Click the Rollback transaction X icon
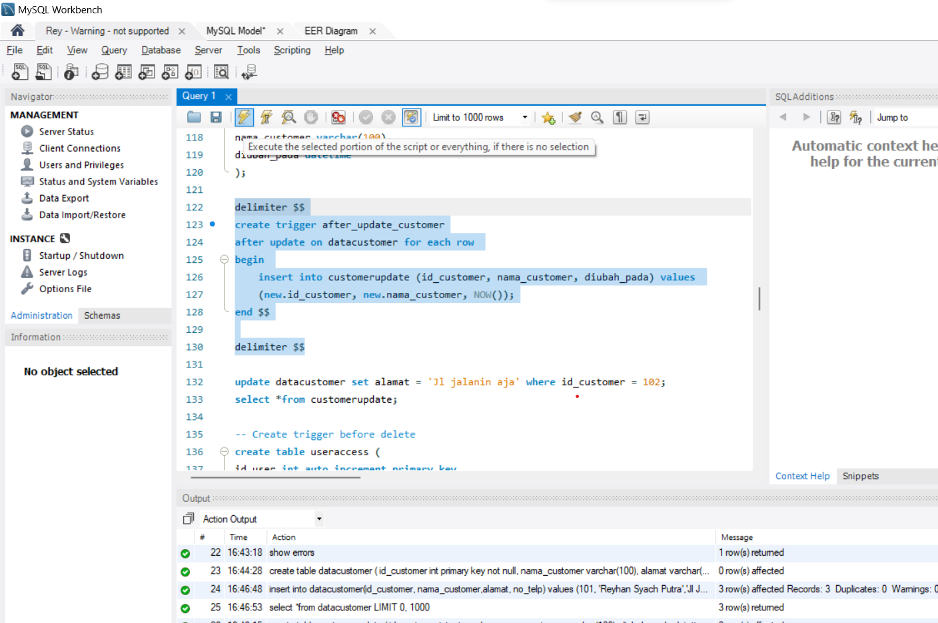 [x=388, y=117]
